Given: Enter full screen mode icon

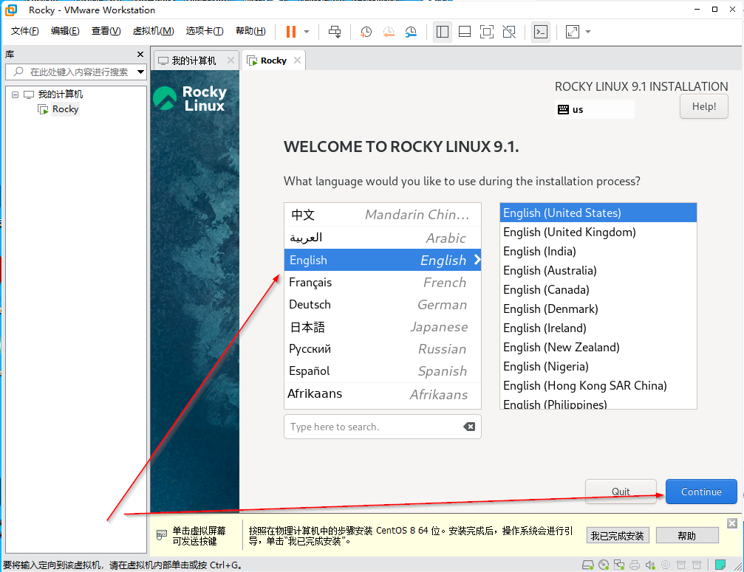Looking at the screenshot, I should tap(487, 32).
